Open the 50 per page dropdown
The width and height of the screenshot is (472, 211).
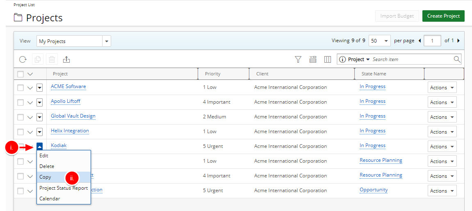click(x=379, y=41)
